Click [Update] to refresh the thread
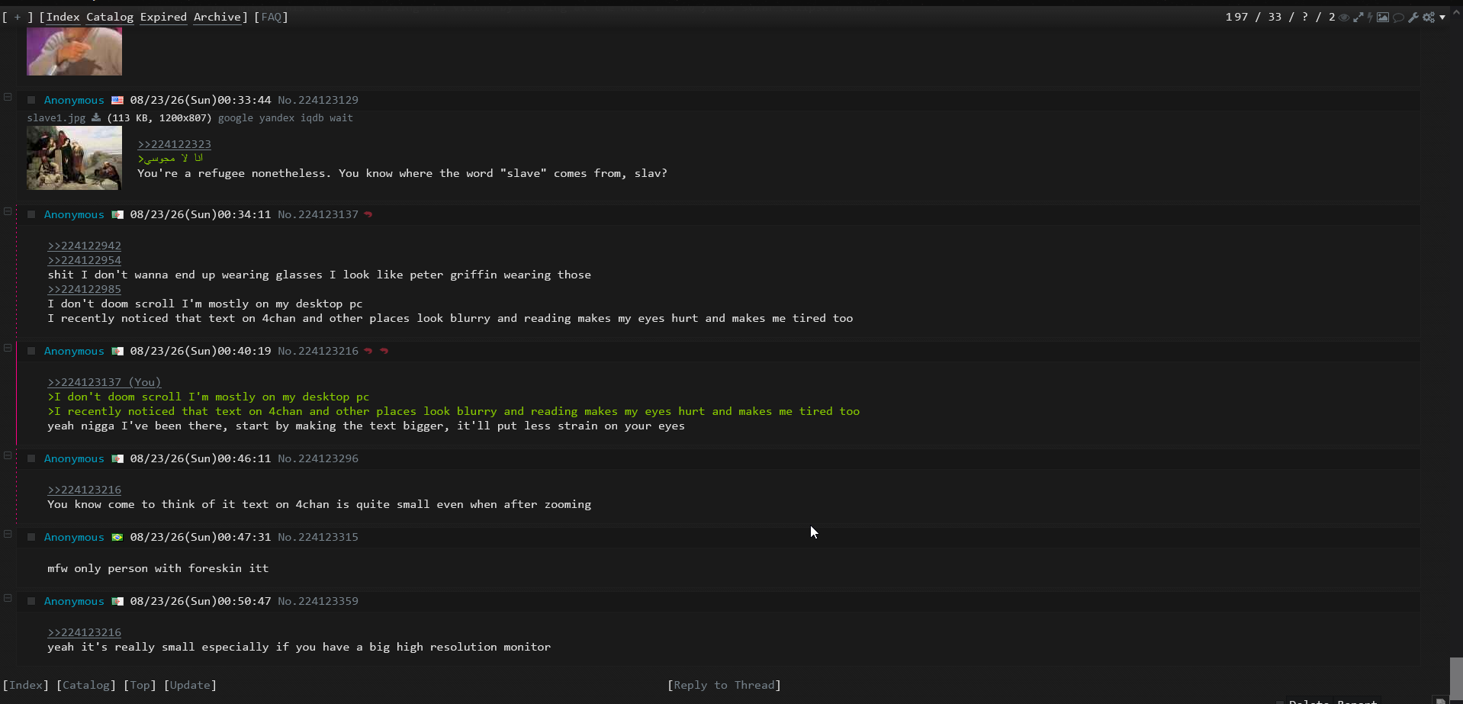The image size is (1463, 704). click(190, 685)
